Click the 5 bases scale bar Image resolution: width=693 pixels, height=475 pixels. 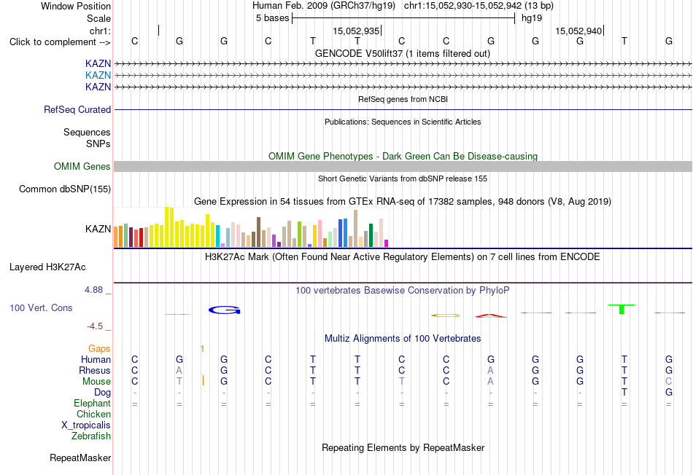click(x=403, y=18)
